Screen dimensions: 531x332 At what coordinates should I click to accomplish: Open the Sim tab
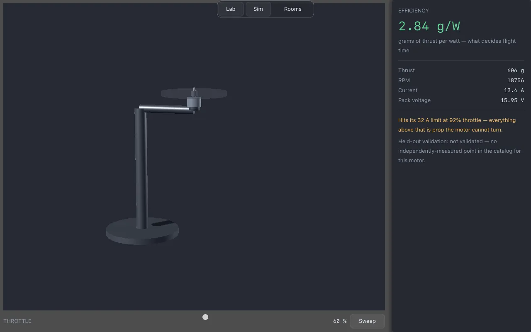coord(258,9)
